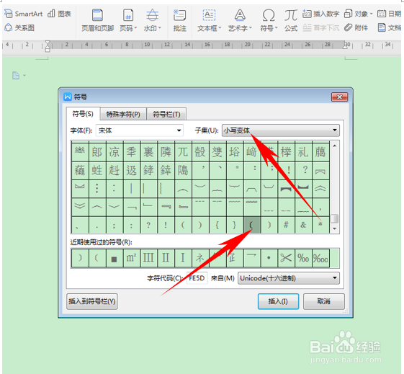This screenshot has height=374, width=404.
Task: Open 页码 page number menu
Action: click(128, 21)
